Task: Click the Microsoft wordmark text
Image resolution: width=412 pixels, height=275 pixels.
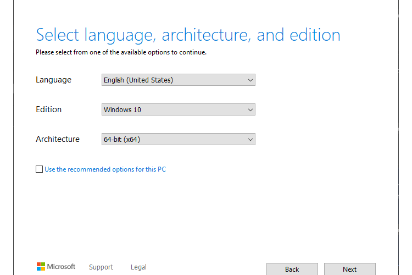Action: pos(61,267)
